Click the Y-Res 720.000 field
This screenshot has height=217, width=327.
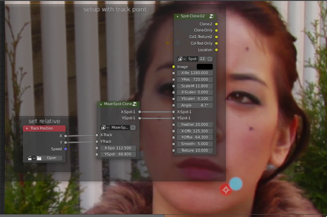point(194,80)
